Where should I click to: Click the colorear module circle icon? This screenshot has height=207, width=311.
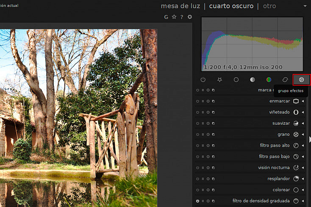296,190
